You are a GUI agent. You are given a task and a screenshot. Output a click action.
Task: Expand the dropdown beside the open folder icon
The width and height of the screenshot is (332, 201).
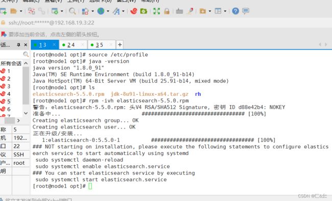pyautogui.click(x=21, y=11)
